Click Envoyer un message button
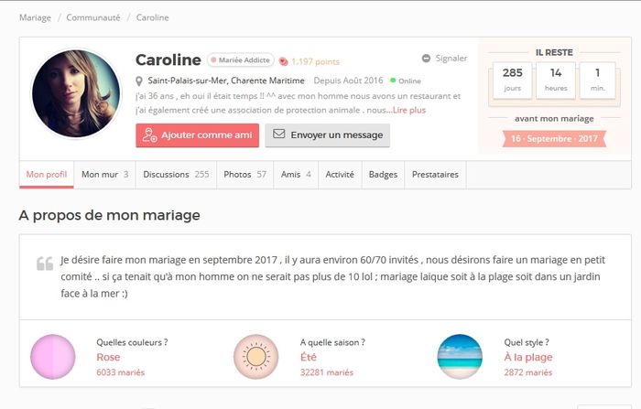 327,135
